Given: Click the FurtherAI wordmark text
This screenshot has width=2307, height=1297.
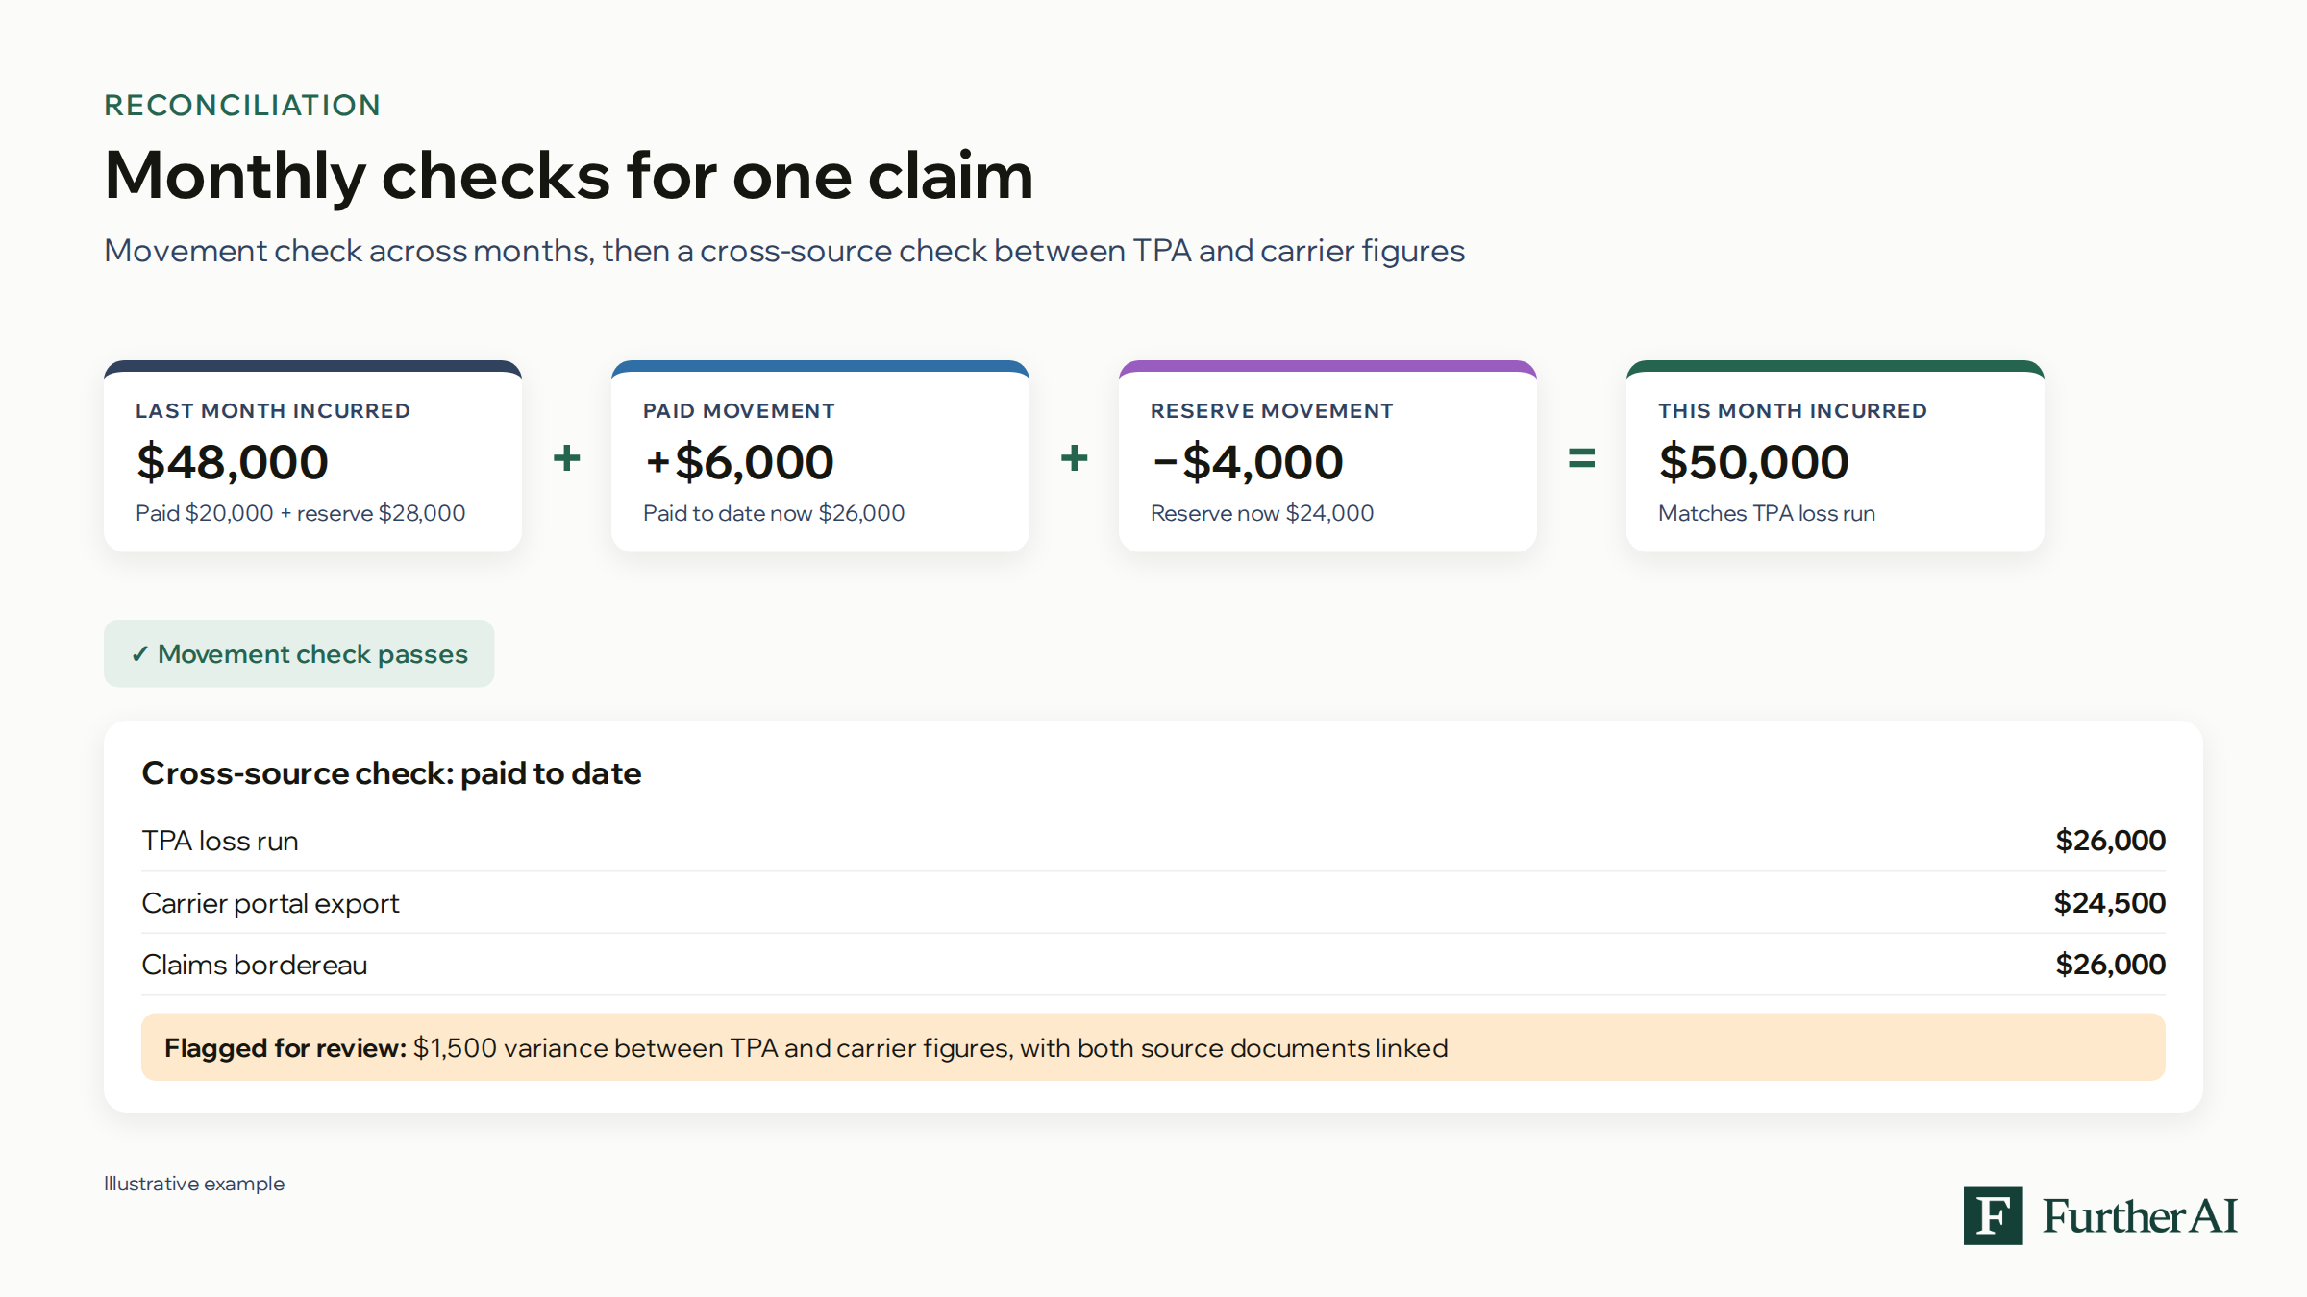Looking at the screenshot, I should click(2141, 1216).
